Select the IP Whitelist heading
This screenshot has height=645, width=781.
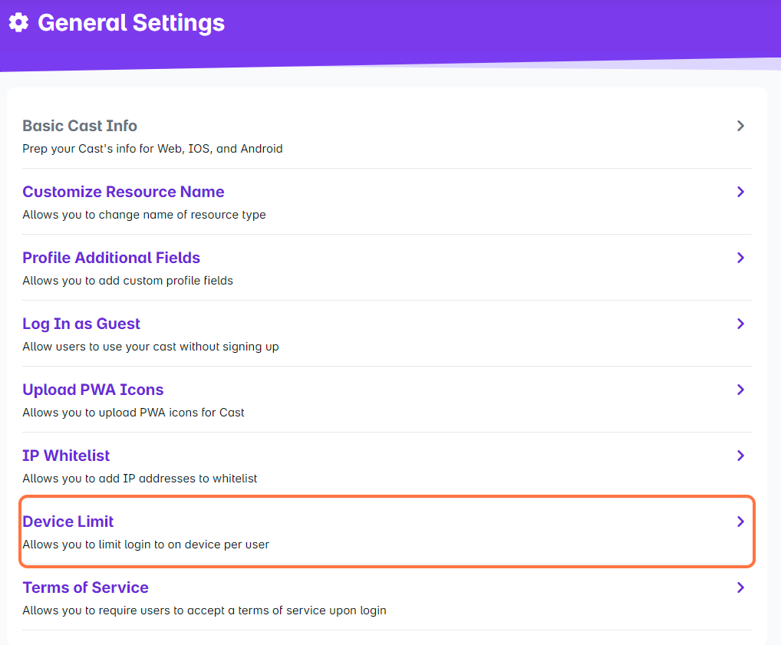[66, 456]
